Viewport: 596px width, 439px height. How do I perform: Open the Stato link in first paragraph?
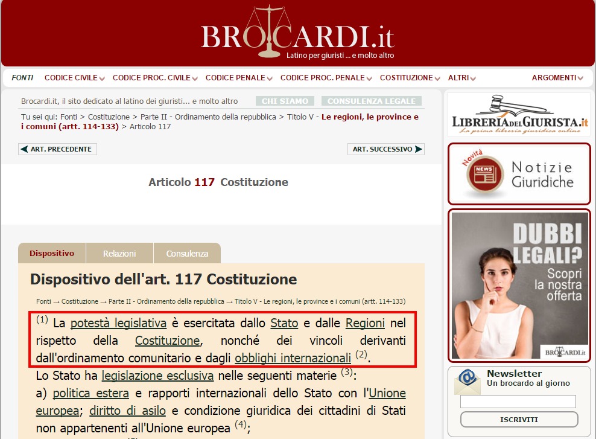[284, 323]
